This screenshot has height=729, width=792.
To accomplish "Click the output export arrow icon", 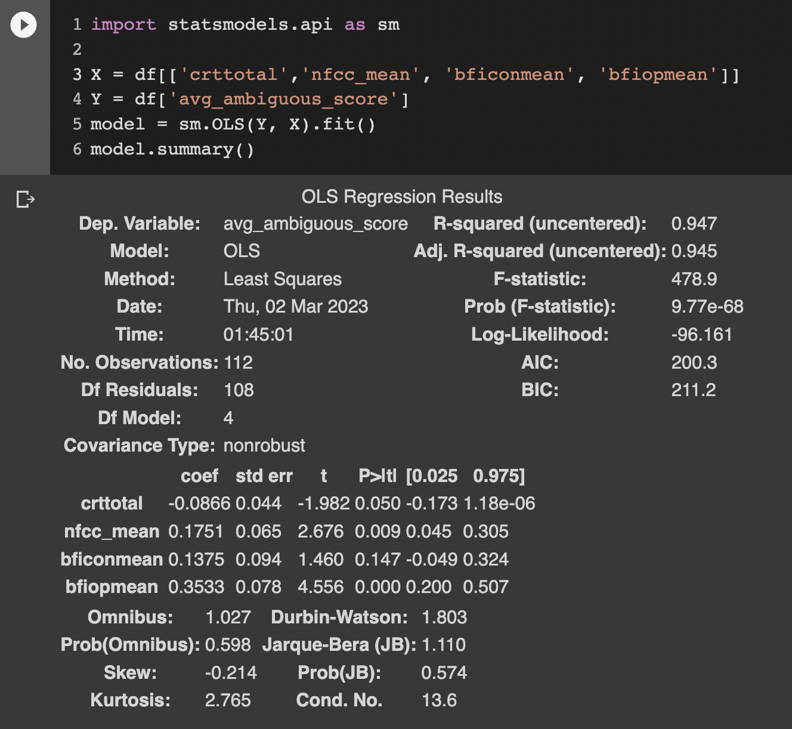I will pos(25,200).
